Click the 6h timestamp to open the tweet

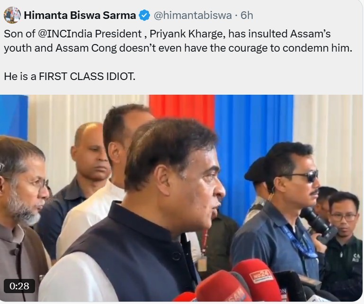pyautogui.click(x=247, y=15)
